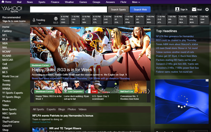Click the blue advertisement banner
Image resolution: width=211 pixels, height=132 pixels.
(x=182, y=102)
